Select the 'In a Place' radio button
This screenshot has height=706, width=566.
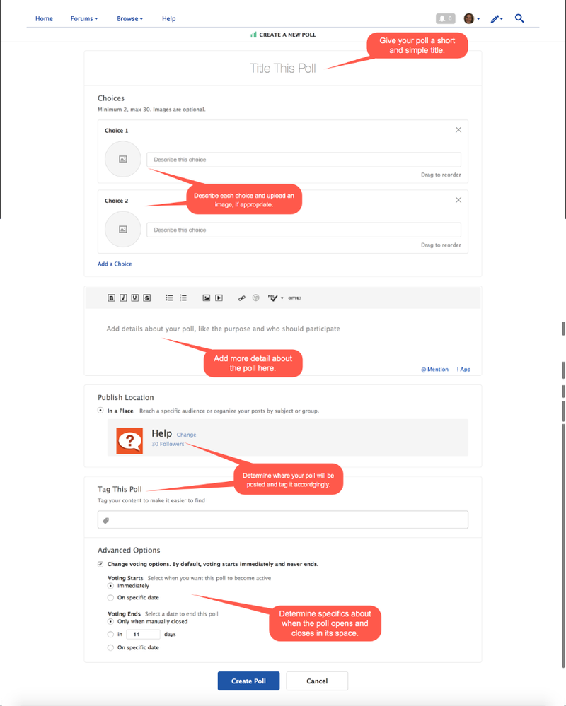click(100, 411)
